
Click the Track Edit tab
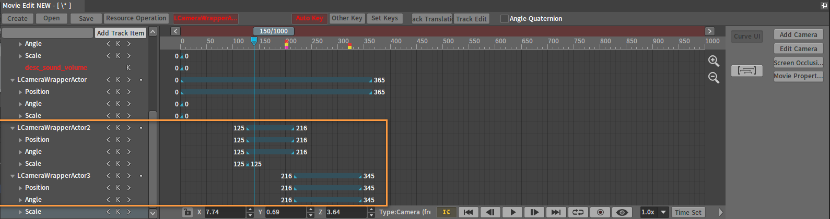[471, 19]
